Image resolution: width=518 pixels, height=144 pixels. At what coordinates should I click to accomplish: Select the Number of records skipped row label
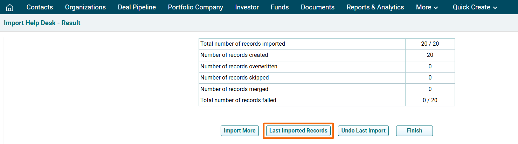pyautogui.click(x=234, y=78)
